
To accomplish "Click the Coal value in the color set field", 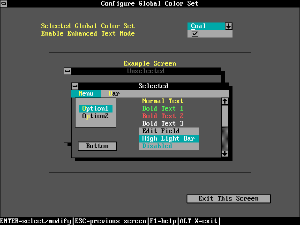I will (x=205, y=26).
